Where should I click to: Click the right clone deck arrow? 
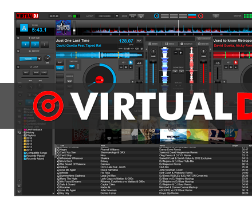(182, 72)
